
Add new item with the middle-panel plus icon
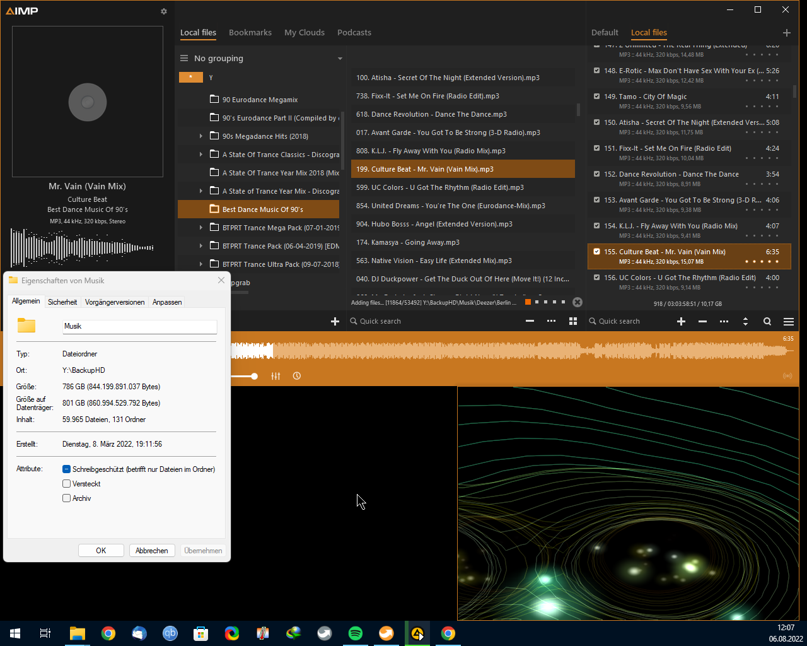tap(335, 321)
